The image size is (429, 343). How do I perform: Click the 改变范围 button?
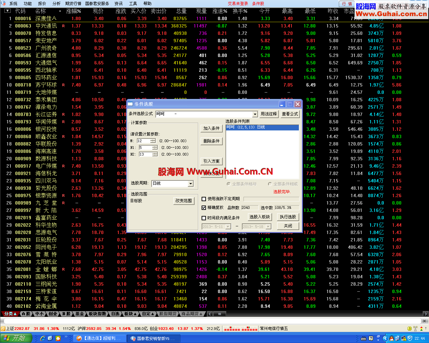(183, 201)
